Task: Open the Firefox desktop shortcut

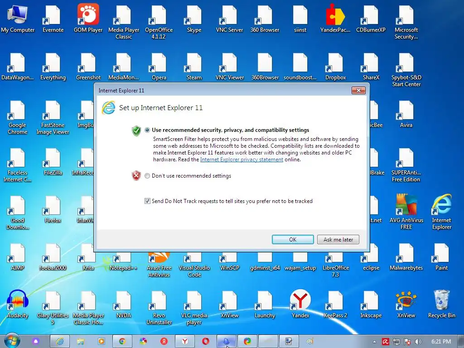Action: click(53, 209)
